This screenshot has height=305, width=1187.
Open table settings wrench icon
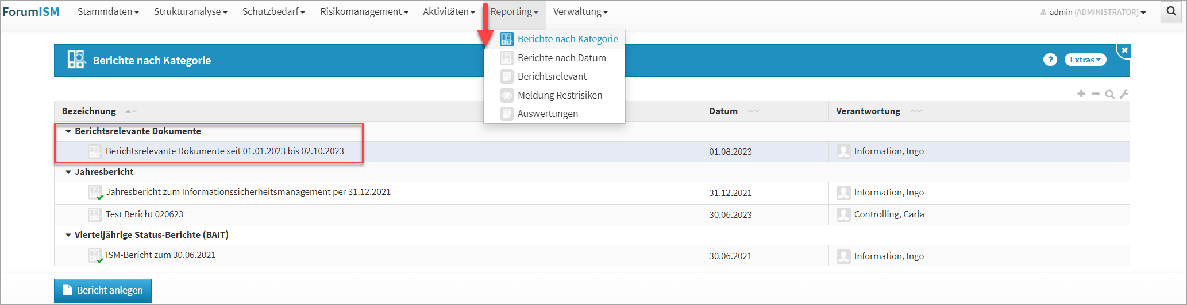1124,94
